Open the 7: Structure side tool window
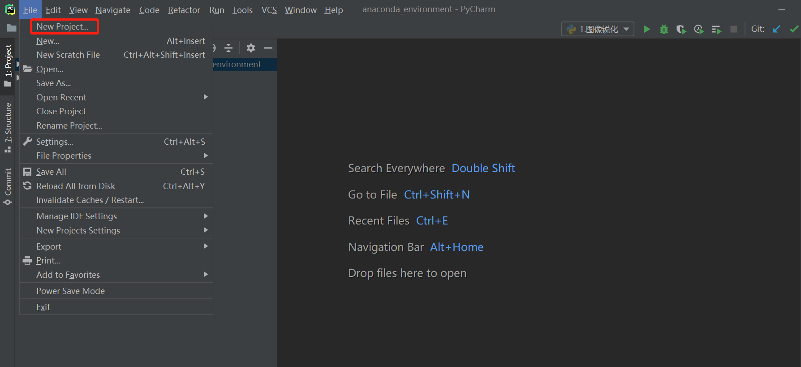The width and height of the screenshot is (801, 367). (x=8, y=127)
